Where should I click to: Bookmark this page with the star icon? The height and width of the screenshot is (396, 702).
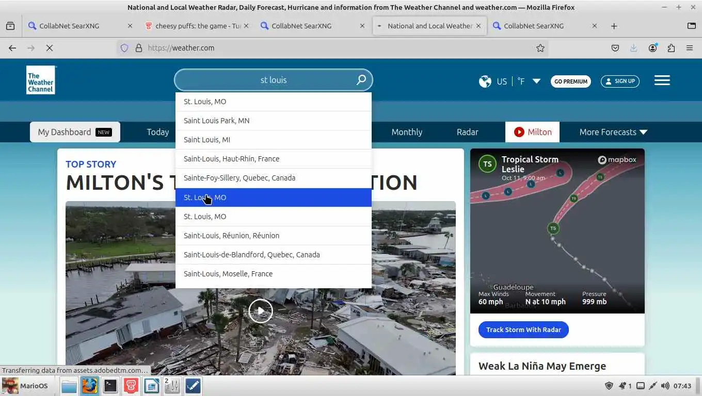point(540,48)
